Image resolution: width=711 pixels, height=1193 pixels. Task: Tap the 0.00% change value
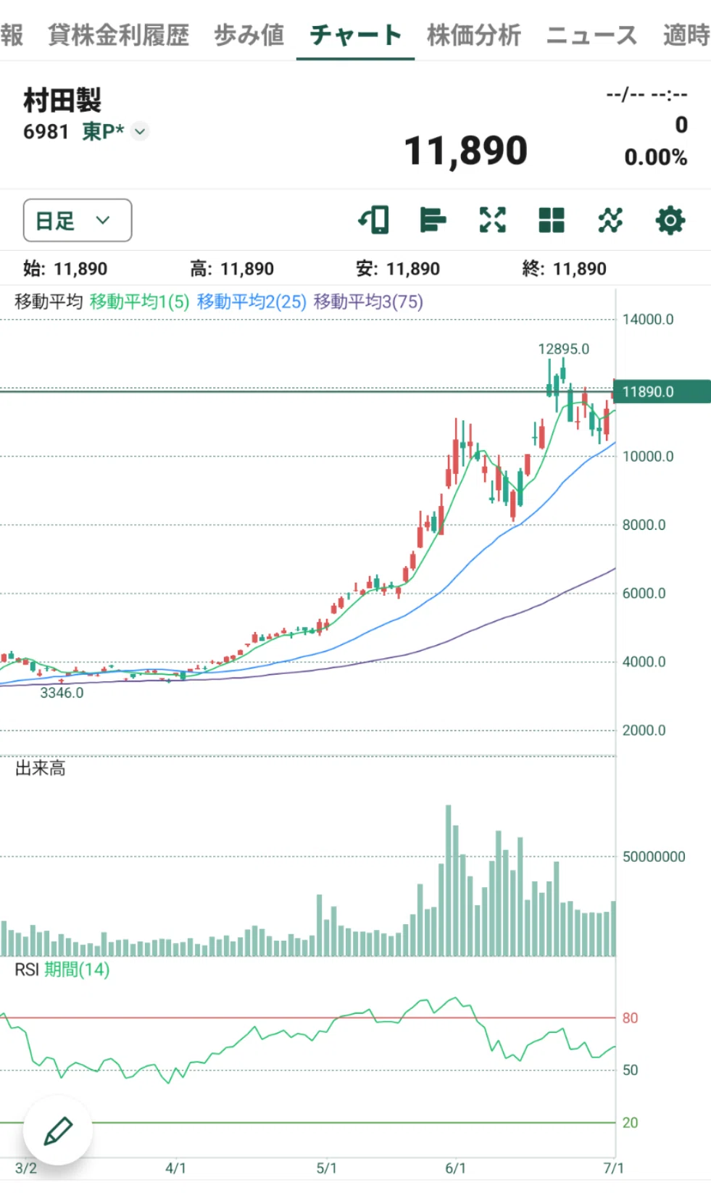tap(656, 157)
